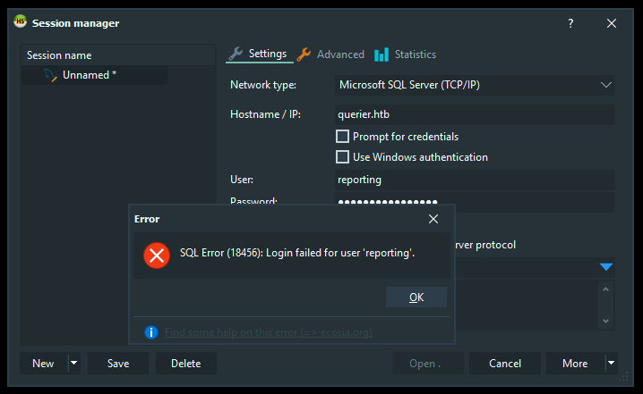
Task: Click the HeidiSQL logo in title bar
Action: [20, 22]
